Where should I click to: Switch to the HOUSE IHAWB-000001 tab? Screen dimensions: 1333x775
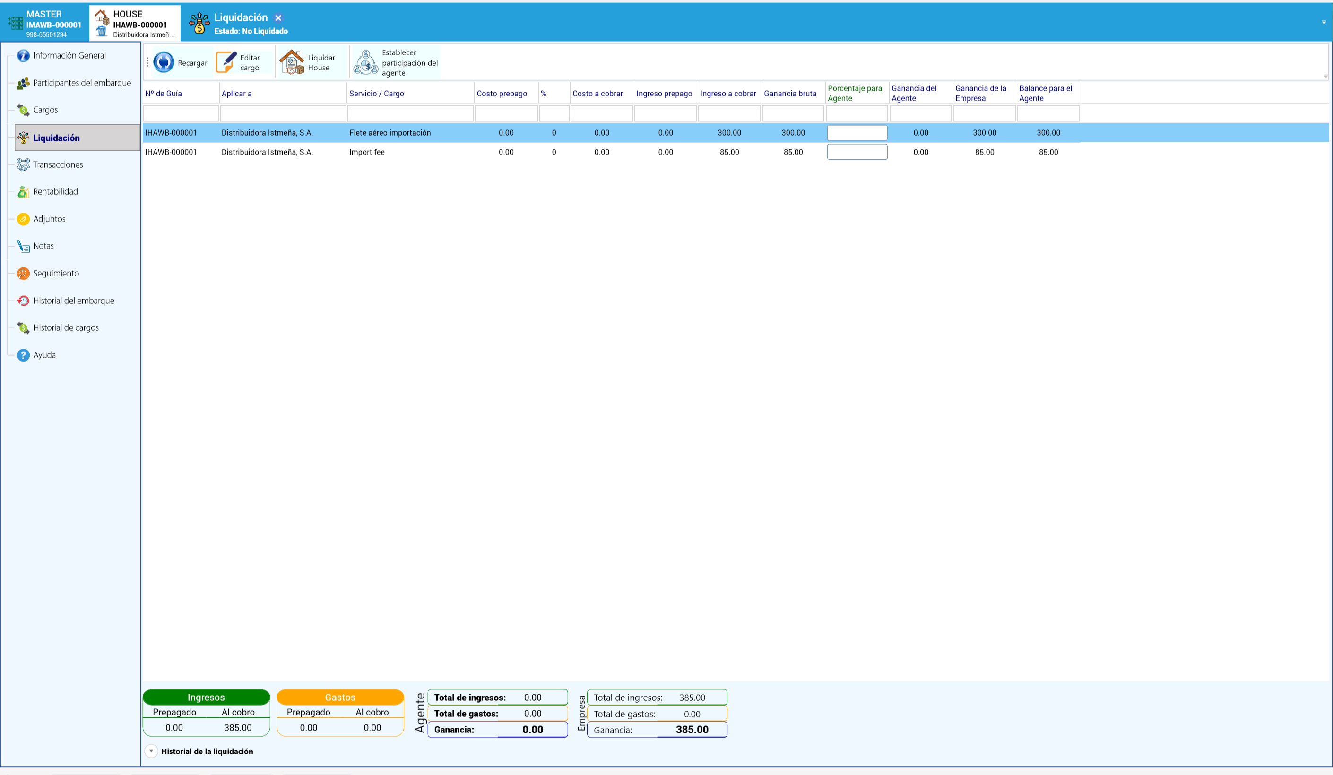(x=135, y=24)
